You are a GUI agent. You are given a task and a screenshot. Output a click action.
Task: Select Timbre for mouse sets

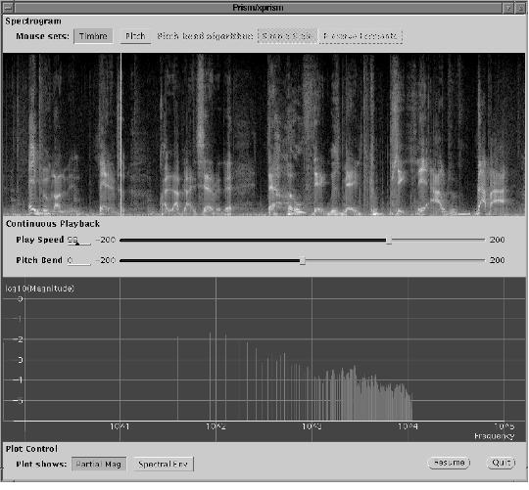coord(93,36)
